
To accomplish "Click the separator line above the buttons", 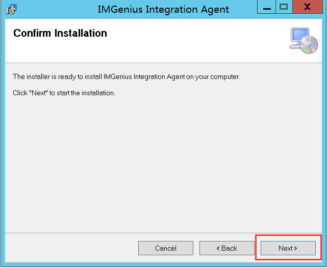I will click(x=163, y=233).
